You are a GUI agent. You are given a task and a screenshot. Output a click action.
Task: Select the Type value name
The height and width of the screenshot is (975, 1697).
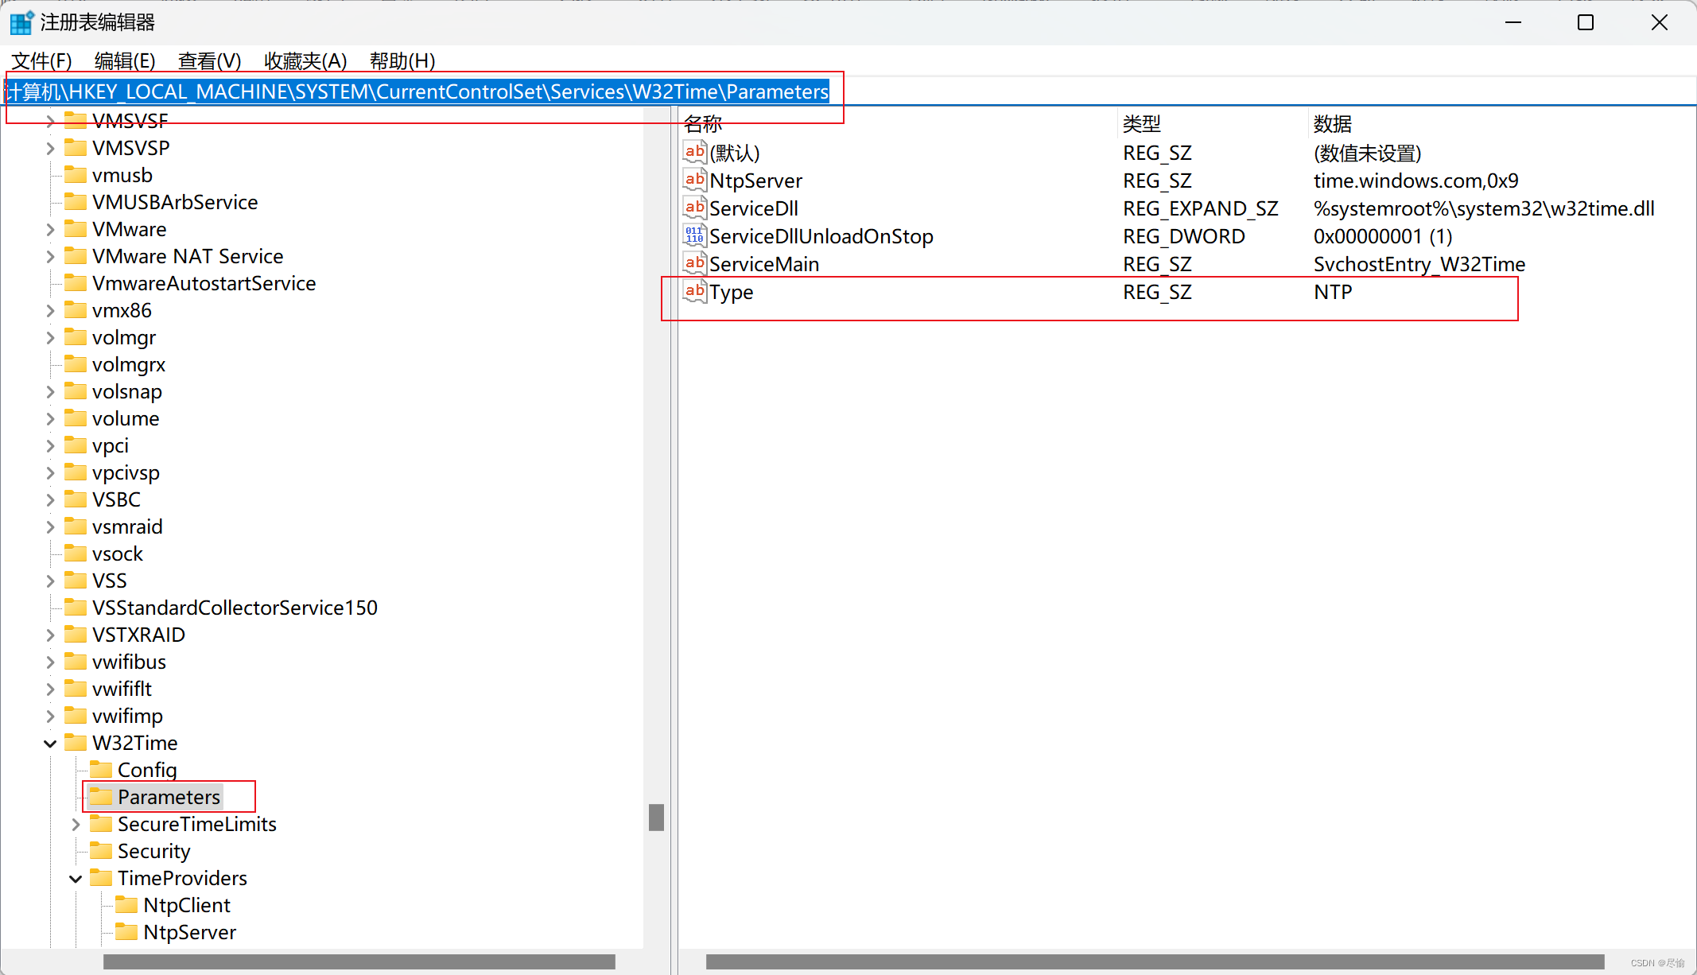tap(732, 292)
